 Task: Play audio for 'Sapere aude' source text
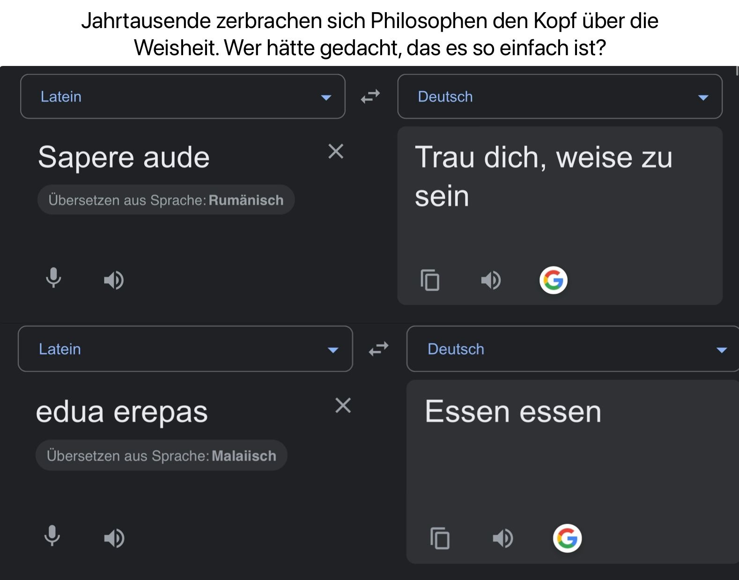pos(113,280)
